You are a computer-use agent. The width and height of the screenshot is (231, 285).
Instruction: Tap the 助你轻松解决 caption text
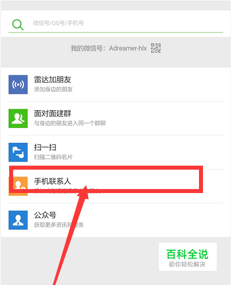pos(187,264)
